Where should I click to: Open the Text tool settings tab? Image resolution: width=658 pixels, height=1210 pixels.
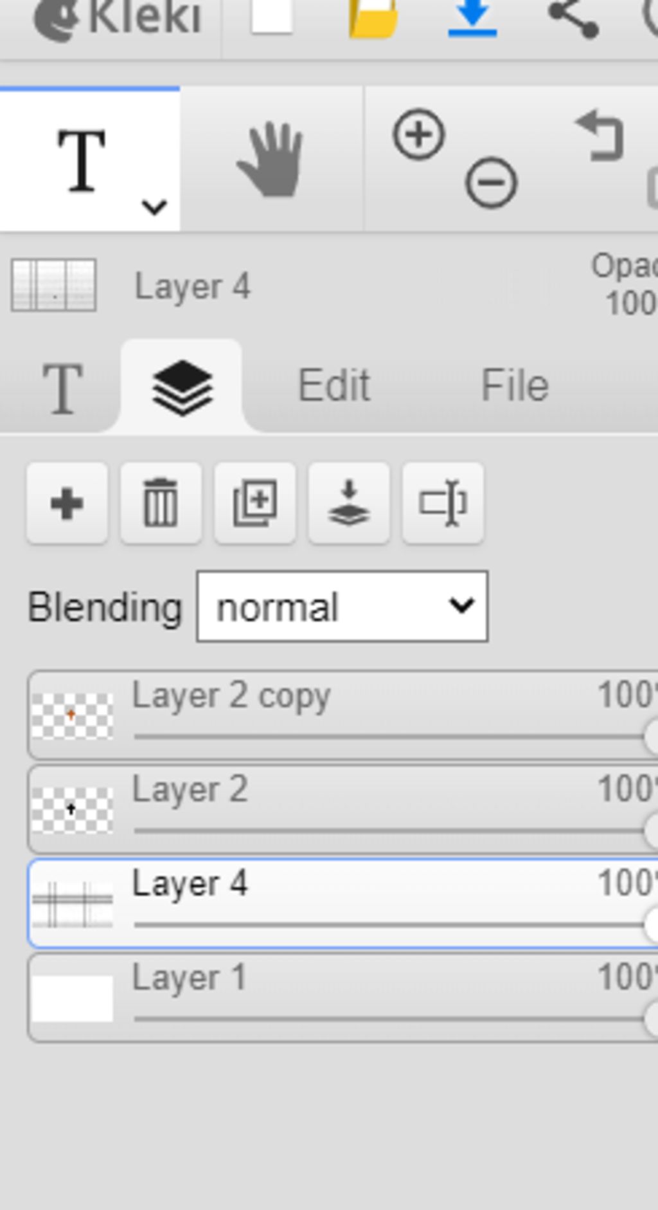pos(62,387)
